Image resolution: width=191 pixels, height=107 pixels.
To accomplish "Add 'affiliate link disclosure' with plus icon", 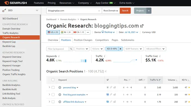I will coord(60,102).
